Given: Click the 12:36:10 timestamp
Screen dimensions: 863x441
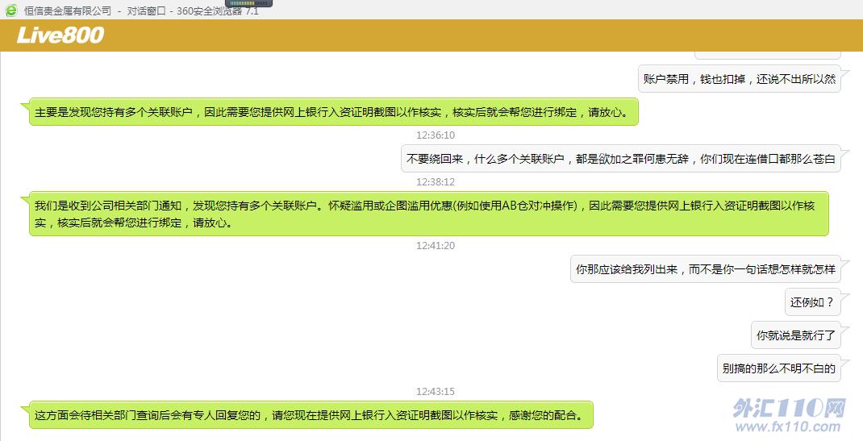Looking at the screenshot, I should point(436,135).
